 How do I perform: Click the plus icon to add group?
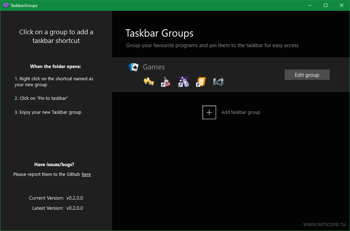click(209, 112)
